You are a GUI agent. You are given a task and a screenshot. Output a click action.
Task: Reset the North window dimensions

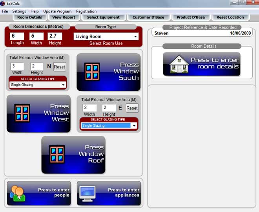[x=60, y=67]
